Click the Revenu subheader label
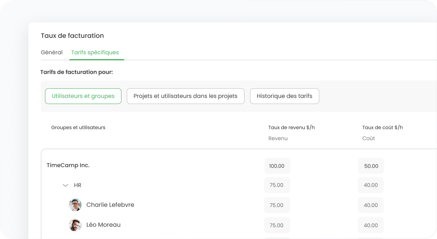437x239 pixels. tap(278, 138)
